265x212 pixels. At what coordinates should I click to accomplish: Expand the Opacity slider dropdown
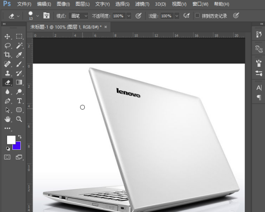tap(129, 16)
